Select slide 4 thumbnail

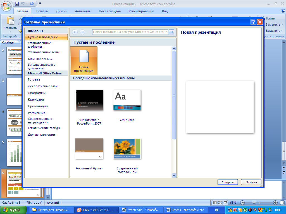[x=14, y=122]
